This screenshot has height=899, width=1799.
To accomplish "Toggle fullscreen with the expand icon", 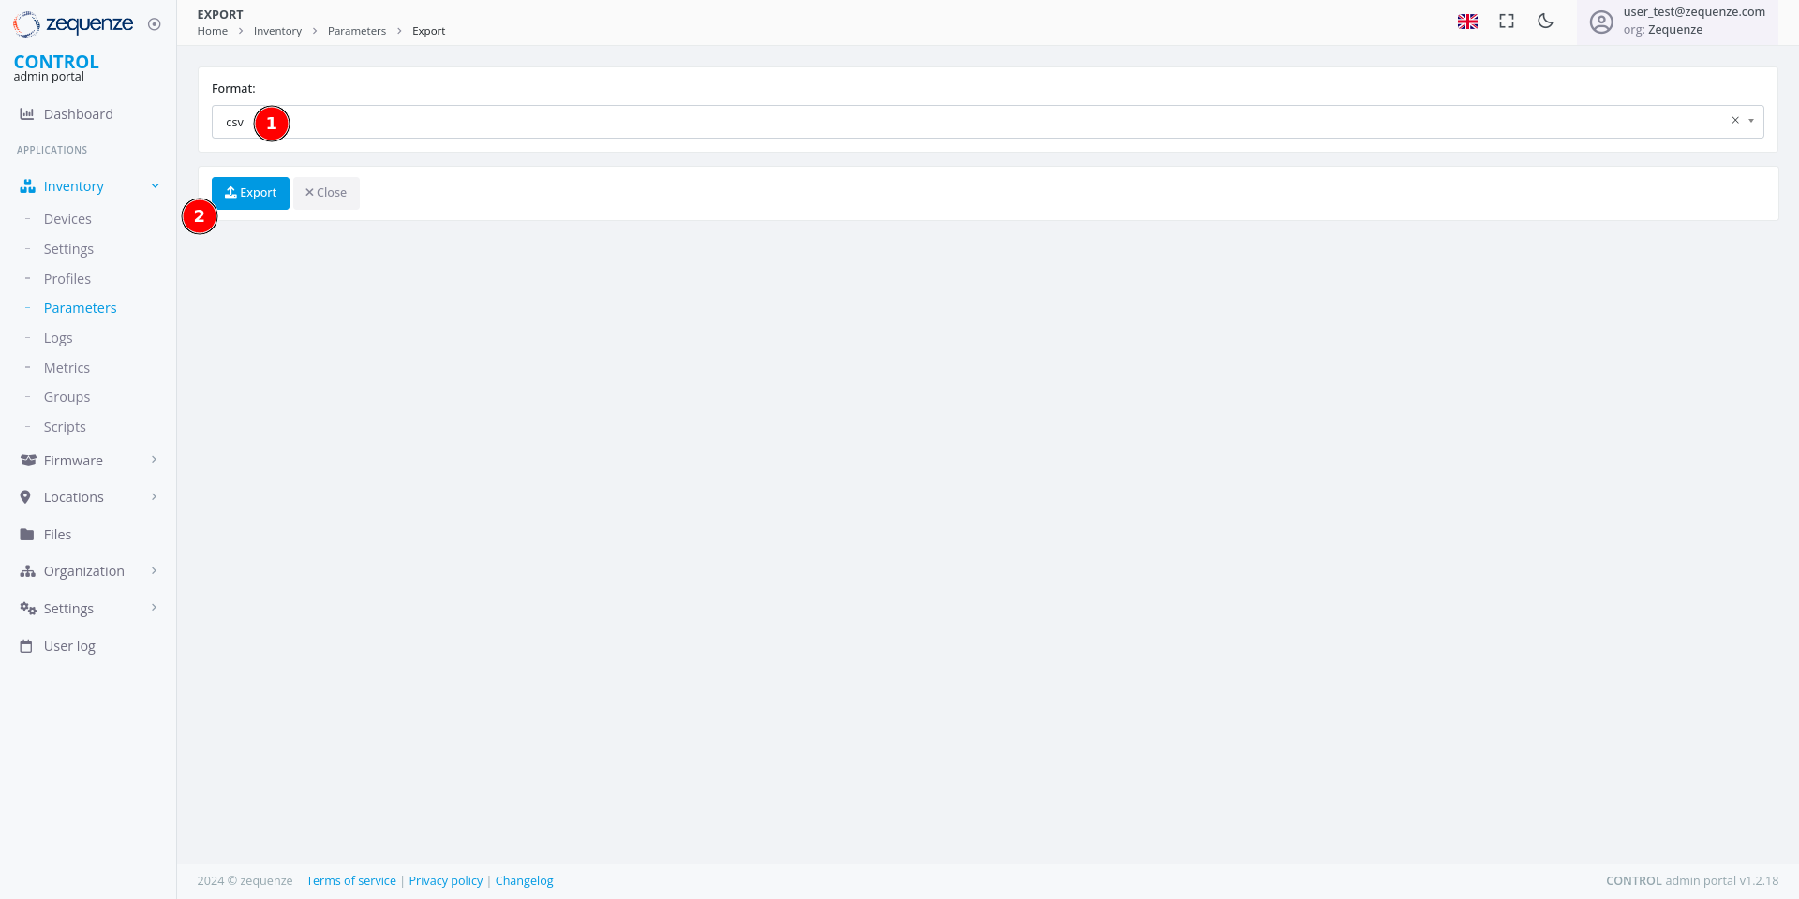I will (x=1506, y=21).
